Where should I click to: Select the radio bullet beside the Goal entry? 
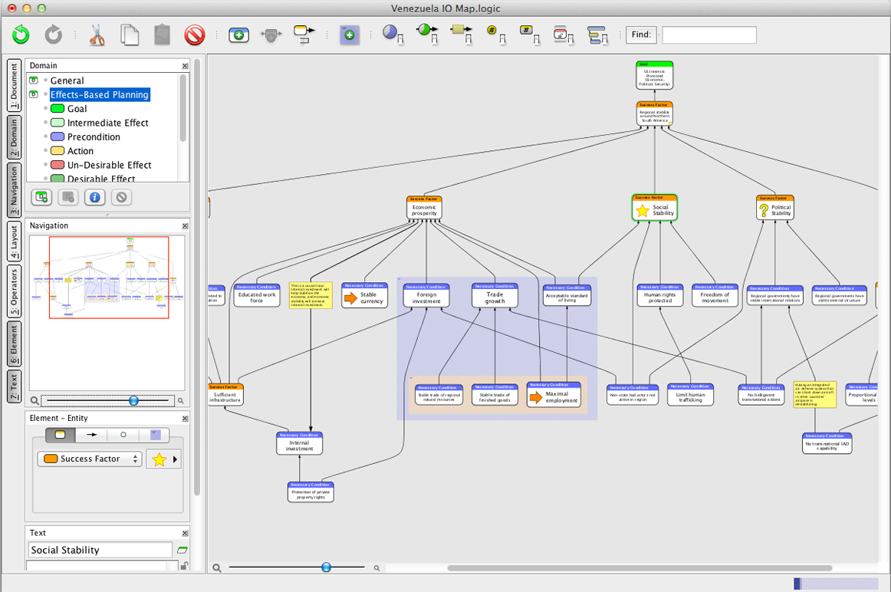[44, 109]
